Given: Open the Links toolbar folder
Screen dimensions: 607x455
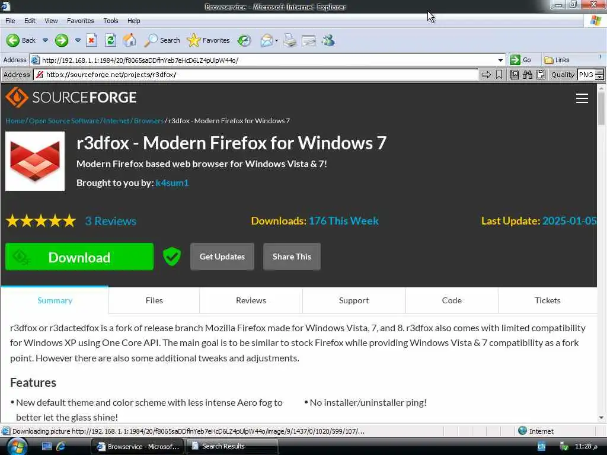Looking at the screenshot, I should coord(557,60).
